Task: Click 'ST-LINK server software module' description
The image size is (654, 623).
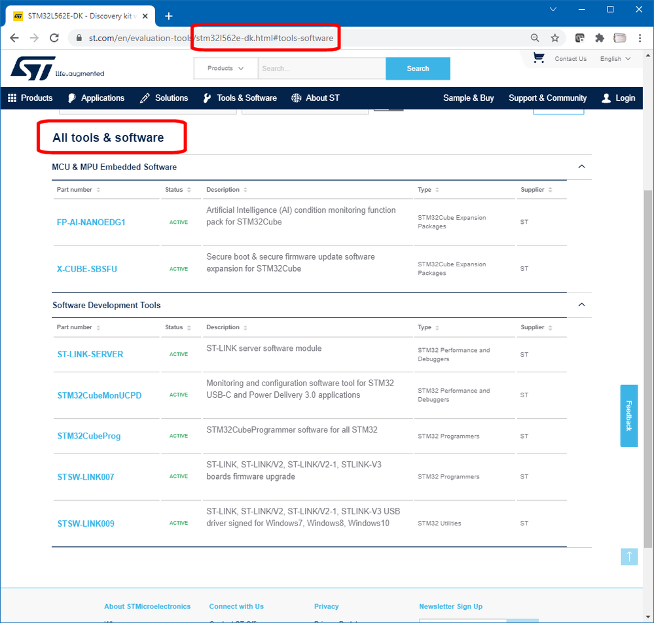Action: click(x=264, y=348)
